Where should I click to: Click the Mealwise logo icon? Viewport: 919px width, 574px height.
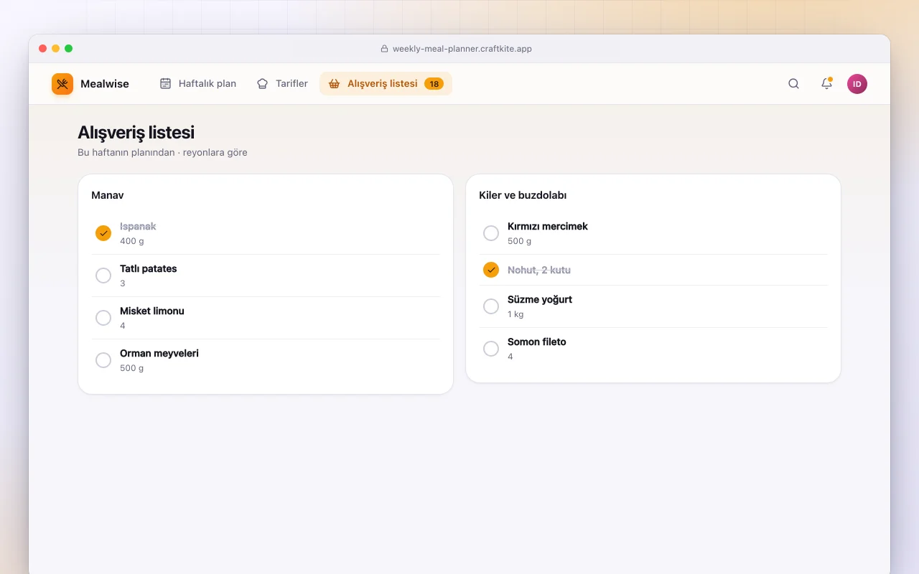coord(62,84)
